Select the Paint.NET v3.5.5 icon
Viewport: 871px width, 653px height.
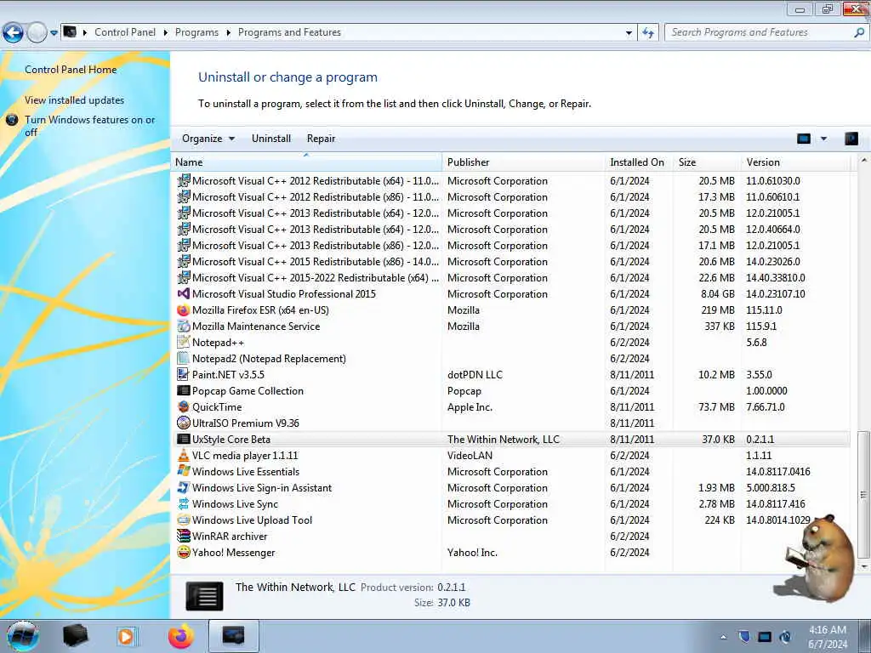tap(184, 374)
